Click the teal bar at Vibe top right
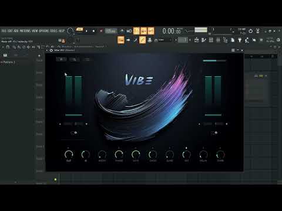 (214, 61)
